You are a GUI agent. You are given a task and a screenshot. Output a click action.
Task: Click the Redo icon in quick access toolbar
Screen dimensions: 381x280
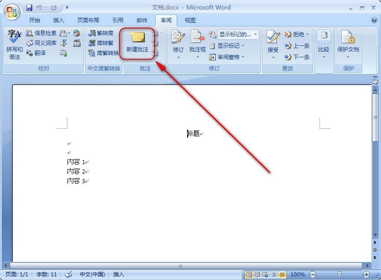(54, 8)
